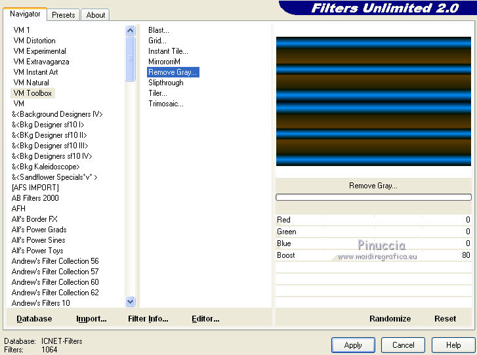Open Filter Info...
477x355 pixels.
pyautogui.click(x=148, y=318)
